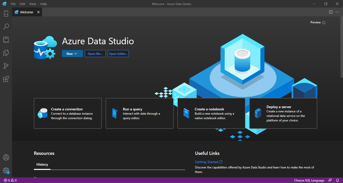
Task: Open the Edit menu
Action: point(22,4)
